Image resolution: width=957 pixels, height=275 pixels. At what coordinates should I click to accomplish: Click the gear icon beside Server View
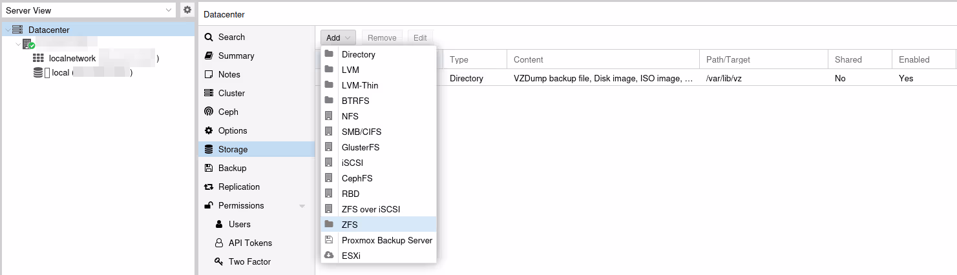point(187,10)
